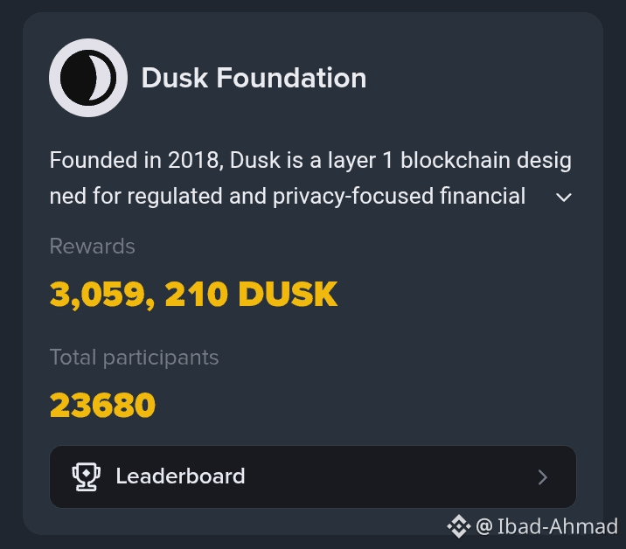
Task: Click the right arrow on Leaderboard row
Action: 543,477
